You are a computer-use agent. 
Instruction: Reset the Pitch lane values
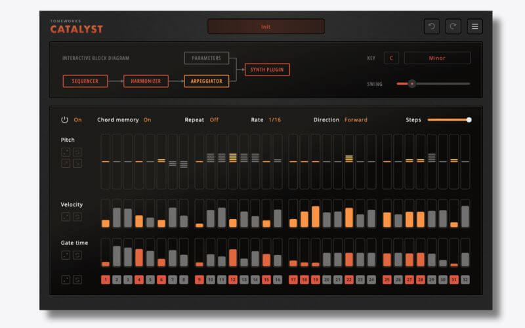coord(77,152)
